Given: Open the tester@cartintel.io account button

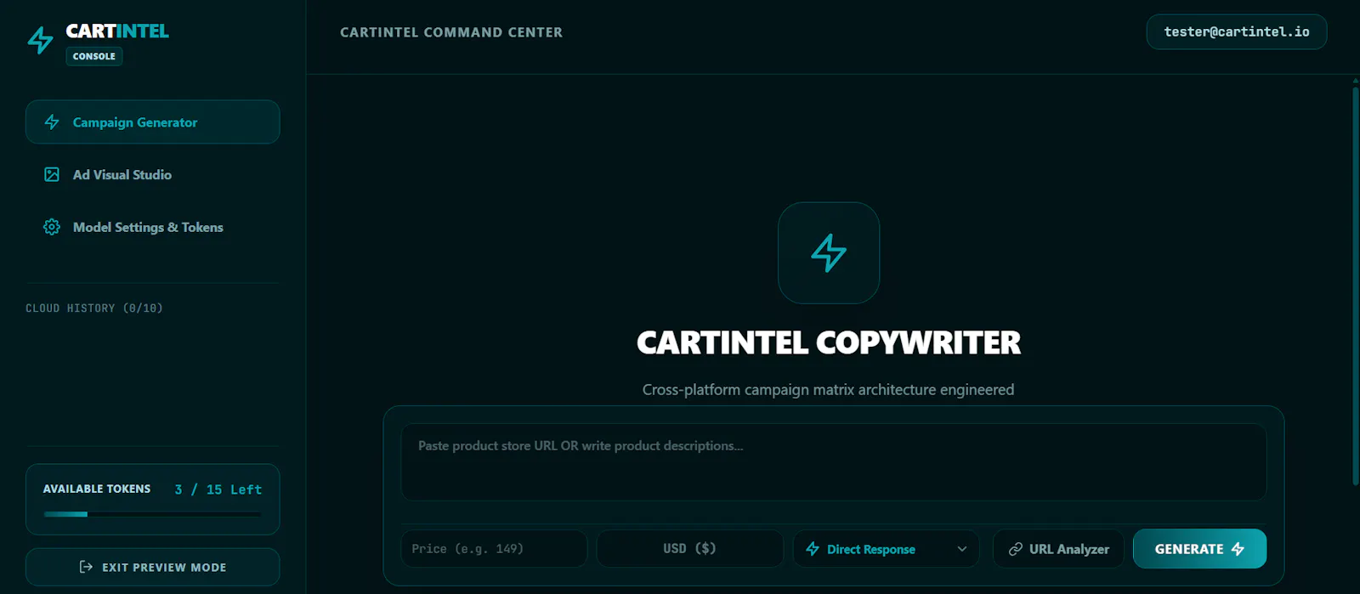Looking at the screenshot, I should tap(1237, 31).
